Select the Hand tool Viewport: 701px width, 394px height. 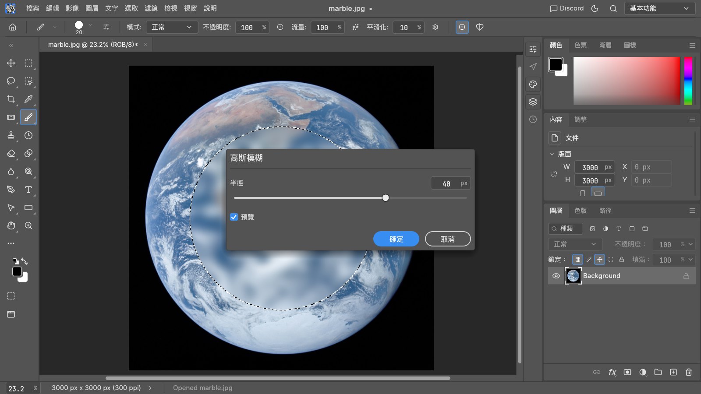point(11,225)
